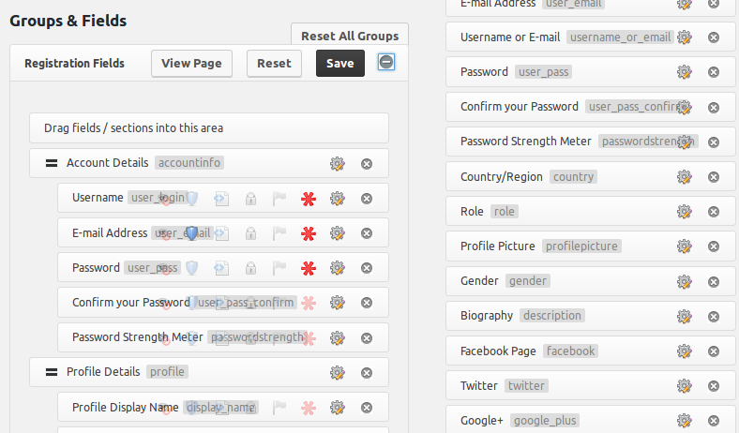Remove the Twitter field with its X icon
The image size is (739, 433).
[714, 385]
